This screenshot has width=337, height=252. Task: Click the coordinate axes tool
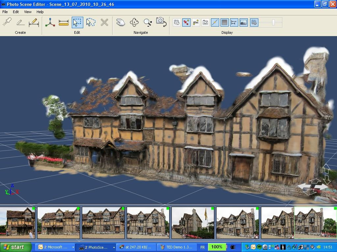tap(50, 22)
